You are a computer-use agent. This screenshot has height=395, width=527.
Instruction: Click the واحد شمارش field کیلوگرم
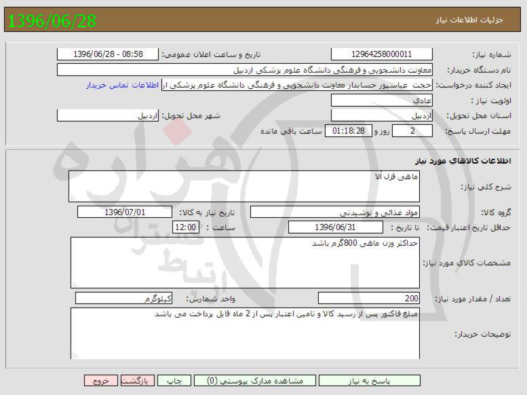(123, 298)
